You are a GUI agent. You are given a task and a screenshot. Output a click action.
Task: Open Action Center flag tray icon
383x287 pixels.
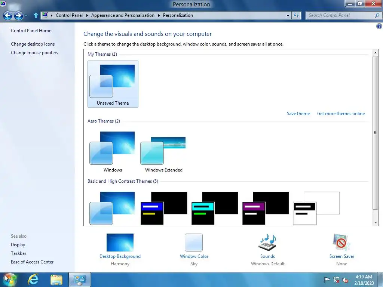327,280
